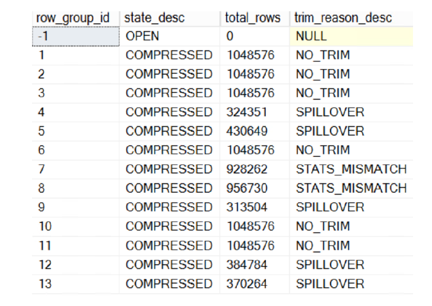This screenshot has height=306, width=432.
Task: Select total_rows cell with value 430649
Action: click(255, 131)
